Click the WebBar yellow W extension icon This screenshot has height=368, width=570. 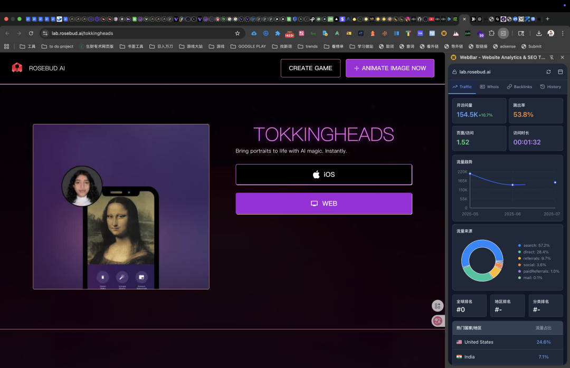[444, 33]
